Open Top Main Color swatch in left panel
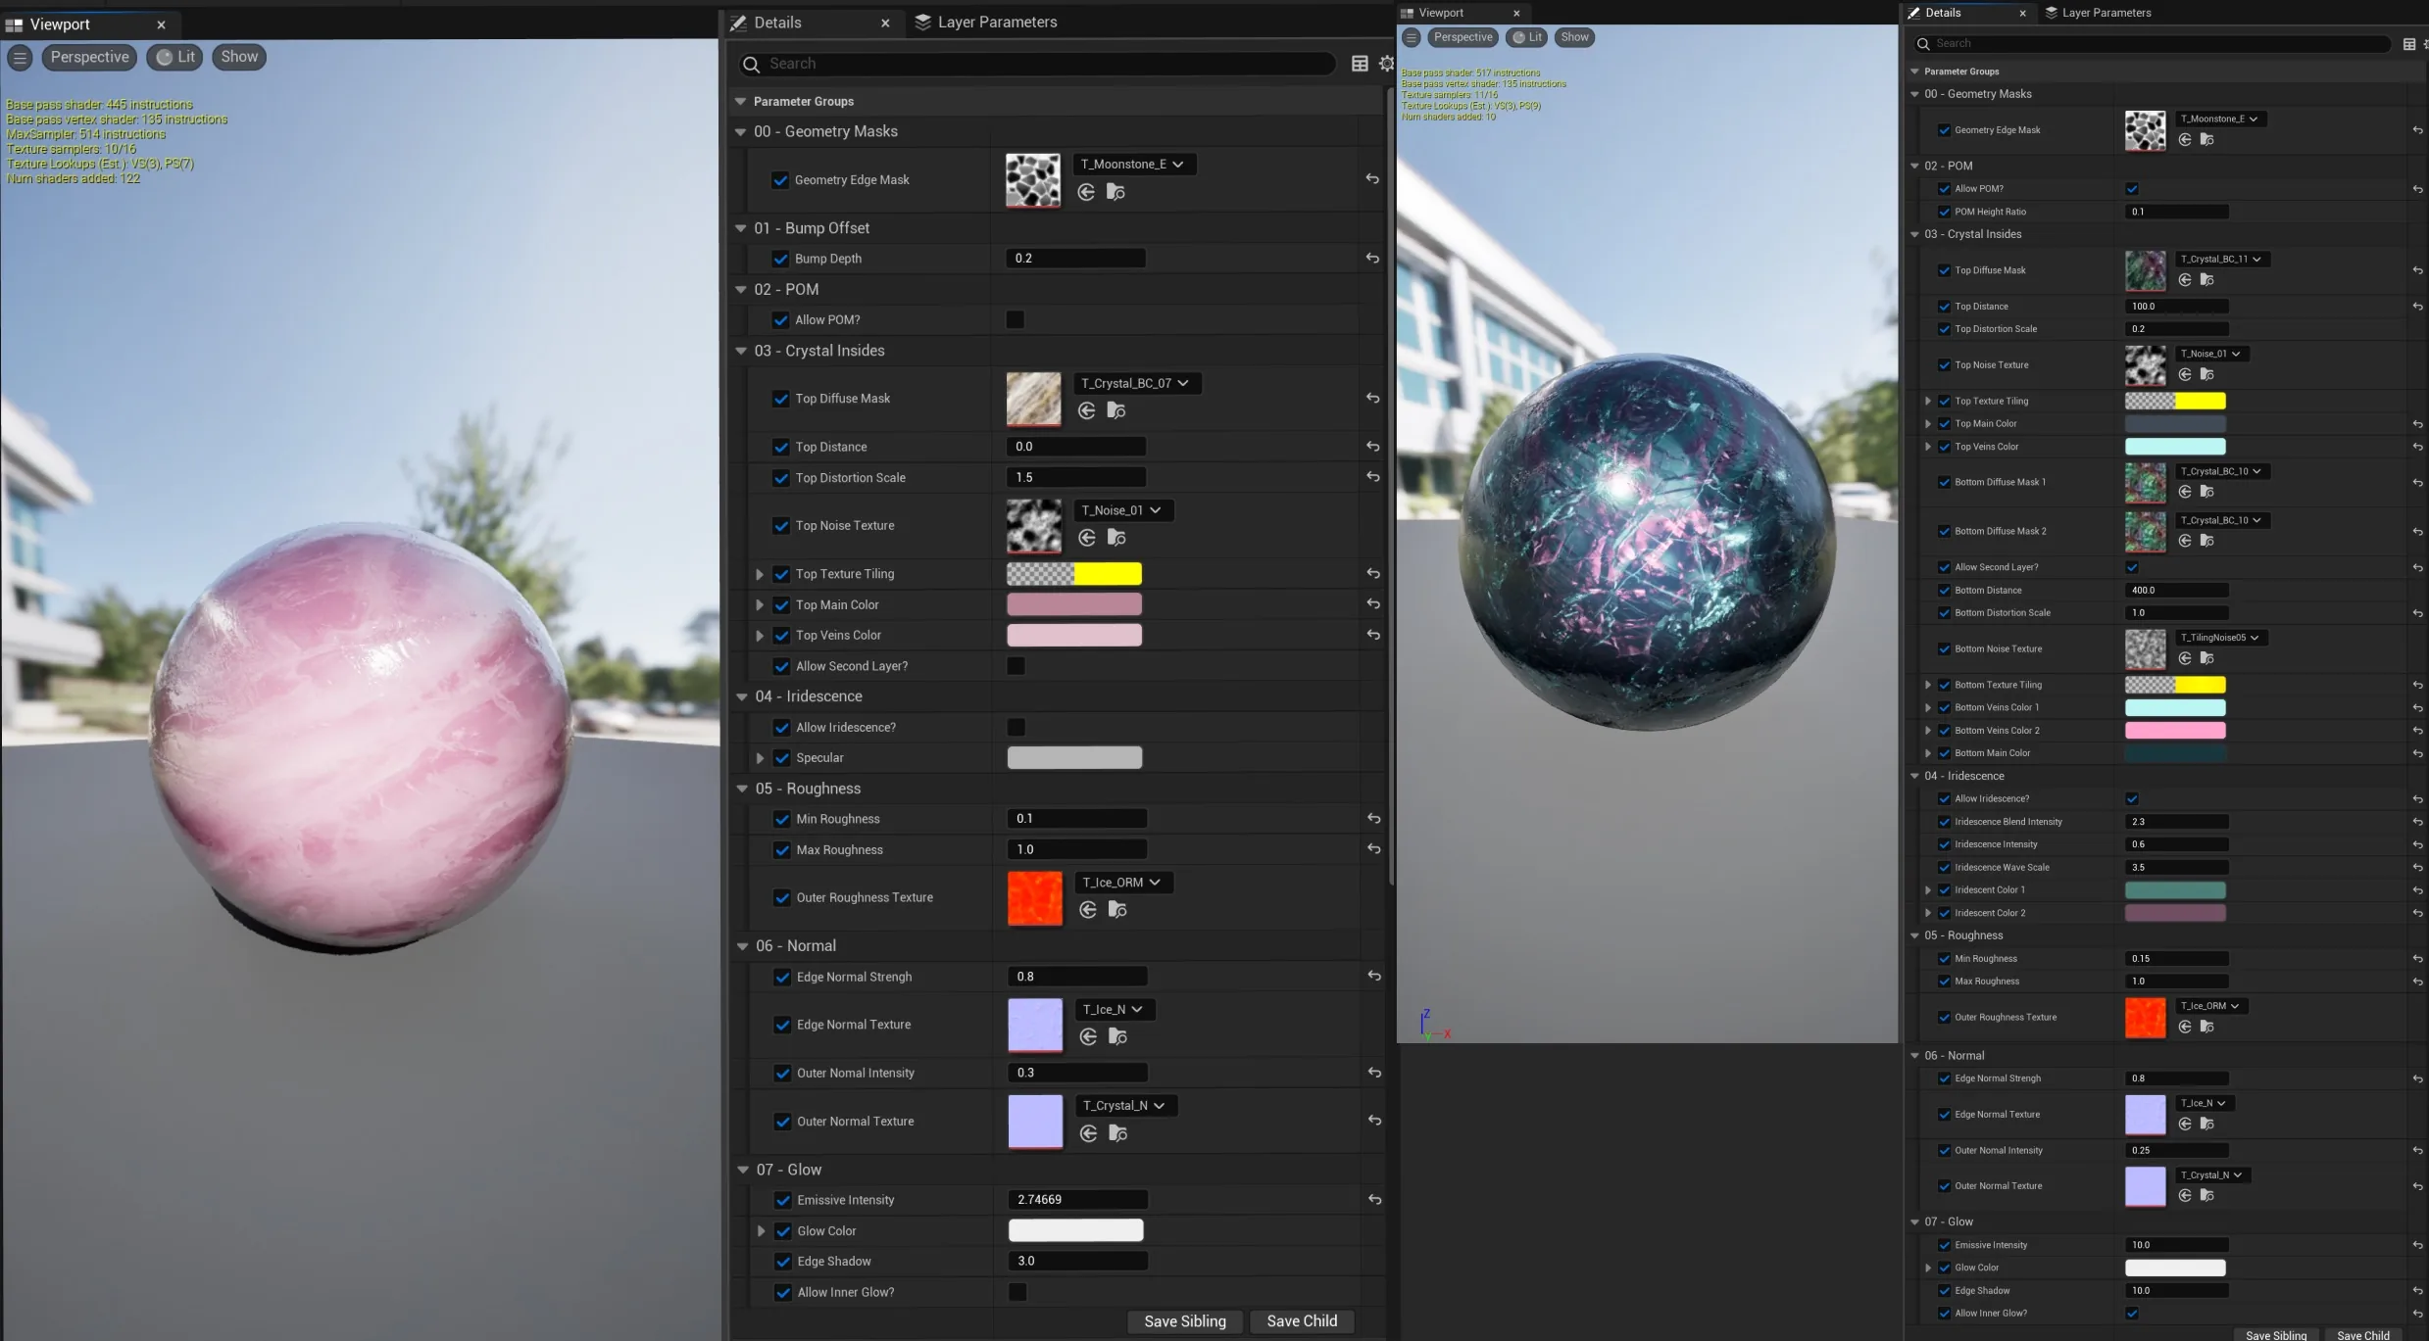Screen dimensions: 2429x1341 [1074, 604]
